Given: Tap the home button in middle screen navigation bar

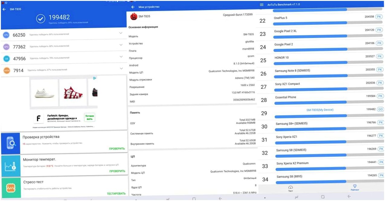Looking at the screenshot, I should pyautogui.click(x=194, y=199).
